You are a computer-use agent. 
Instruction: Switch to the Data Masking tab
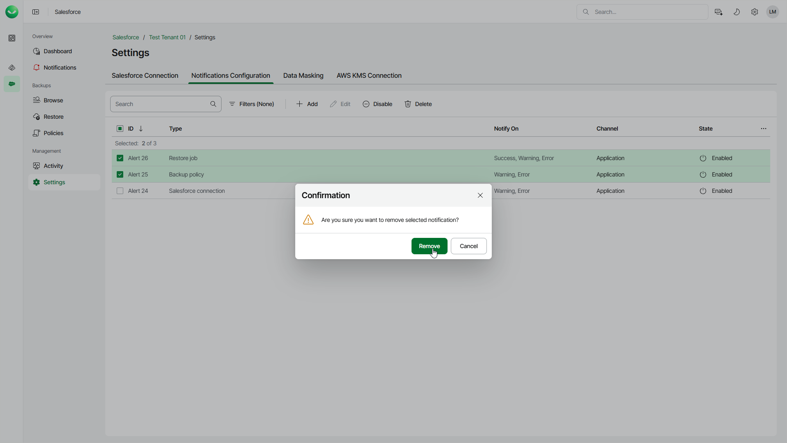[303, 76]
